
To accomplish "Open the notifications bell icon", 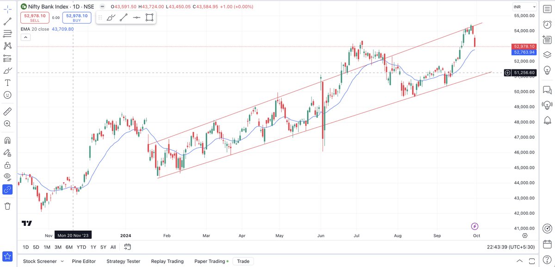I will coord(547,120).
